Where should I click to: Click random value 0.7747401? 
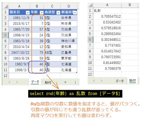107,45
